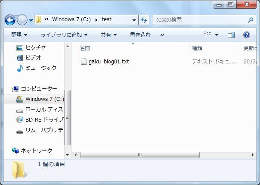
Task: Click the テキスト ドキュ... type cell
Action: (214, 62)
